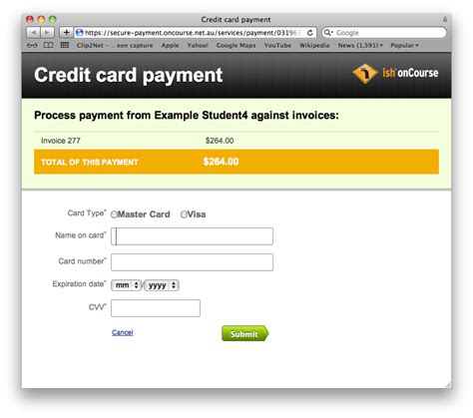Open Top Sites grid icon

pos(65,45)
